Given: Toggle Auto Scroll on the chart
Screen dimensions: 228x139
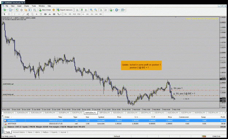Looking at the screenshot, I should click(x=101, y=10).
